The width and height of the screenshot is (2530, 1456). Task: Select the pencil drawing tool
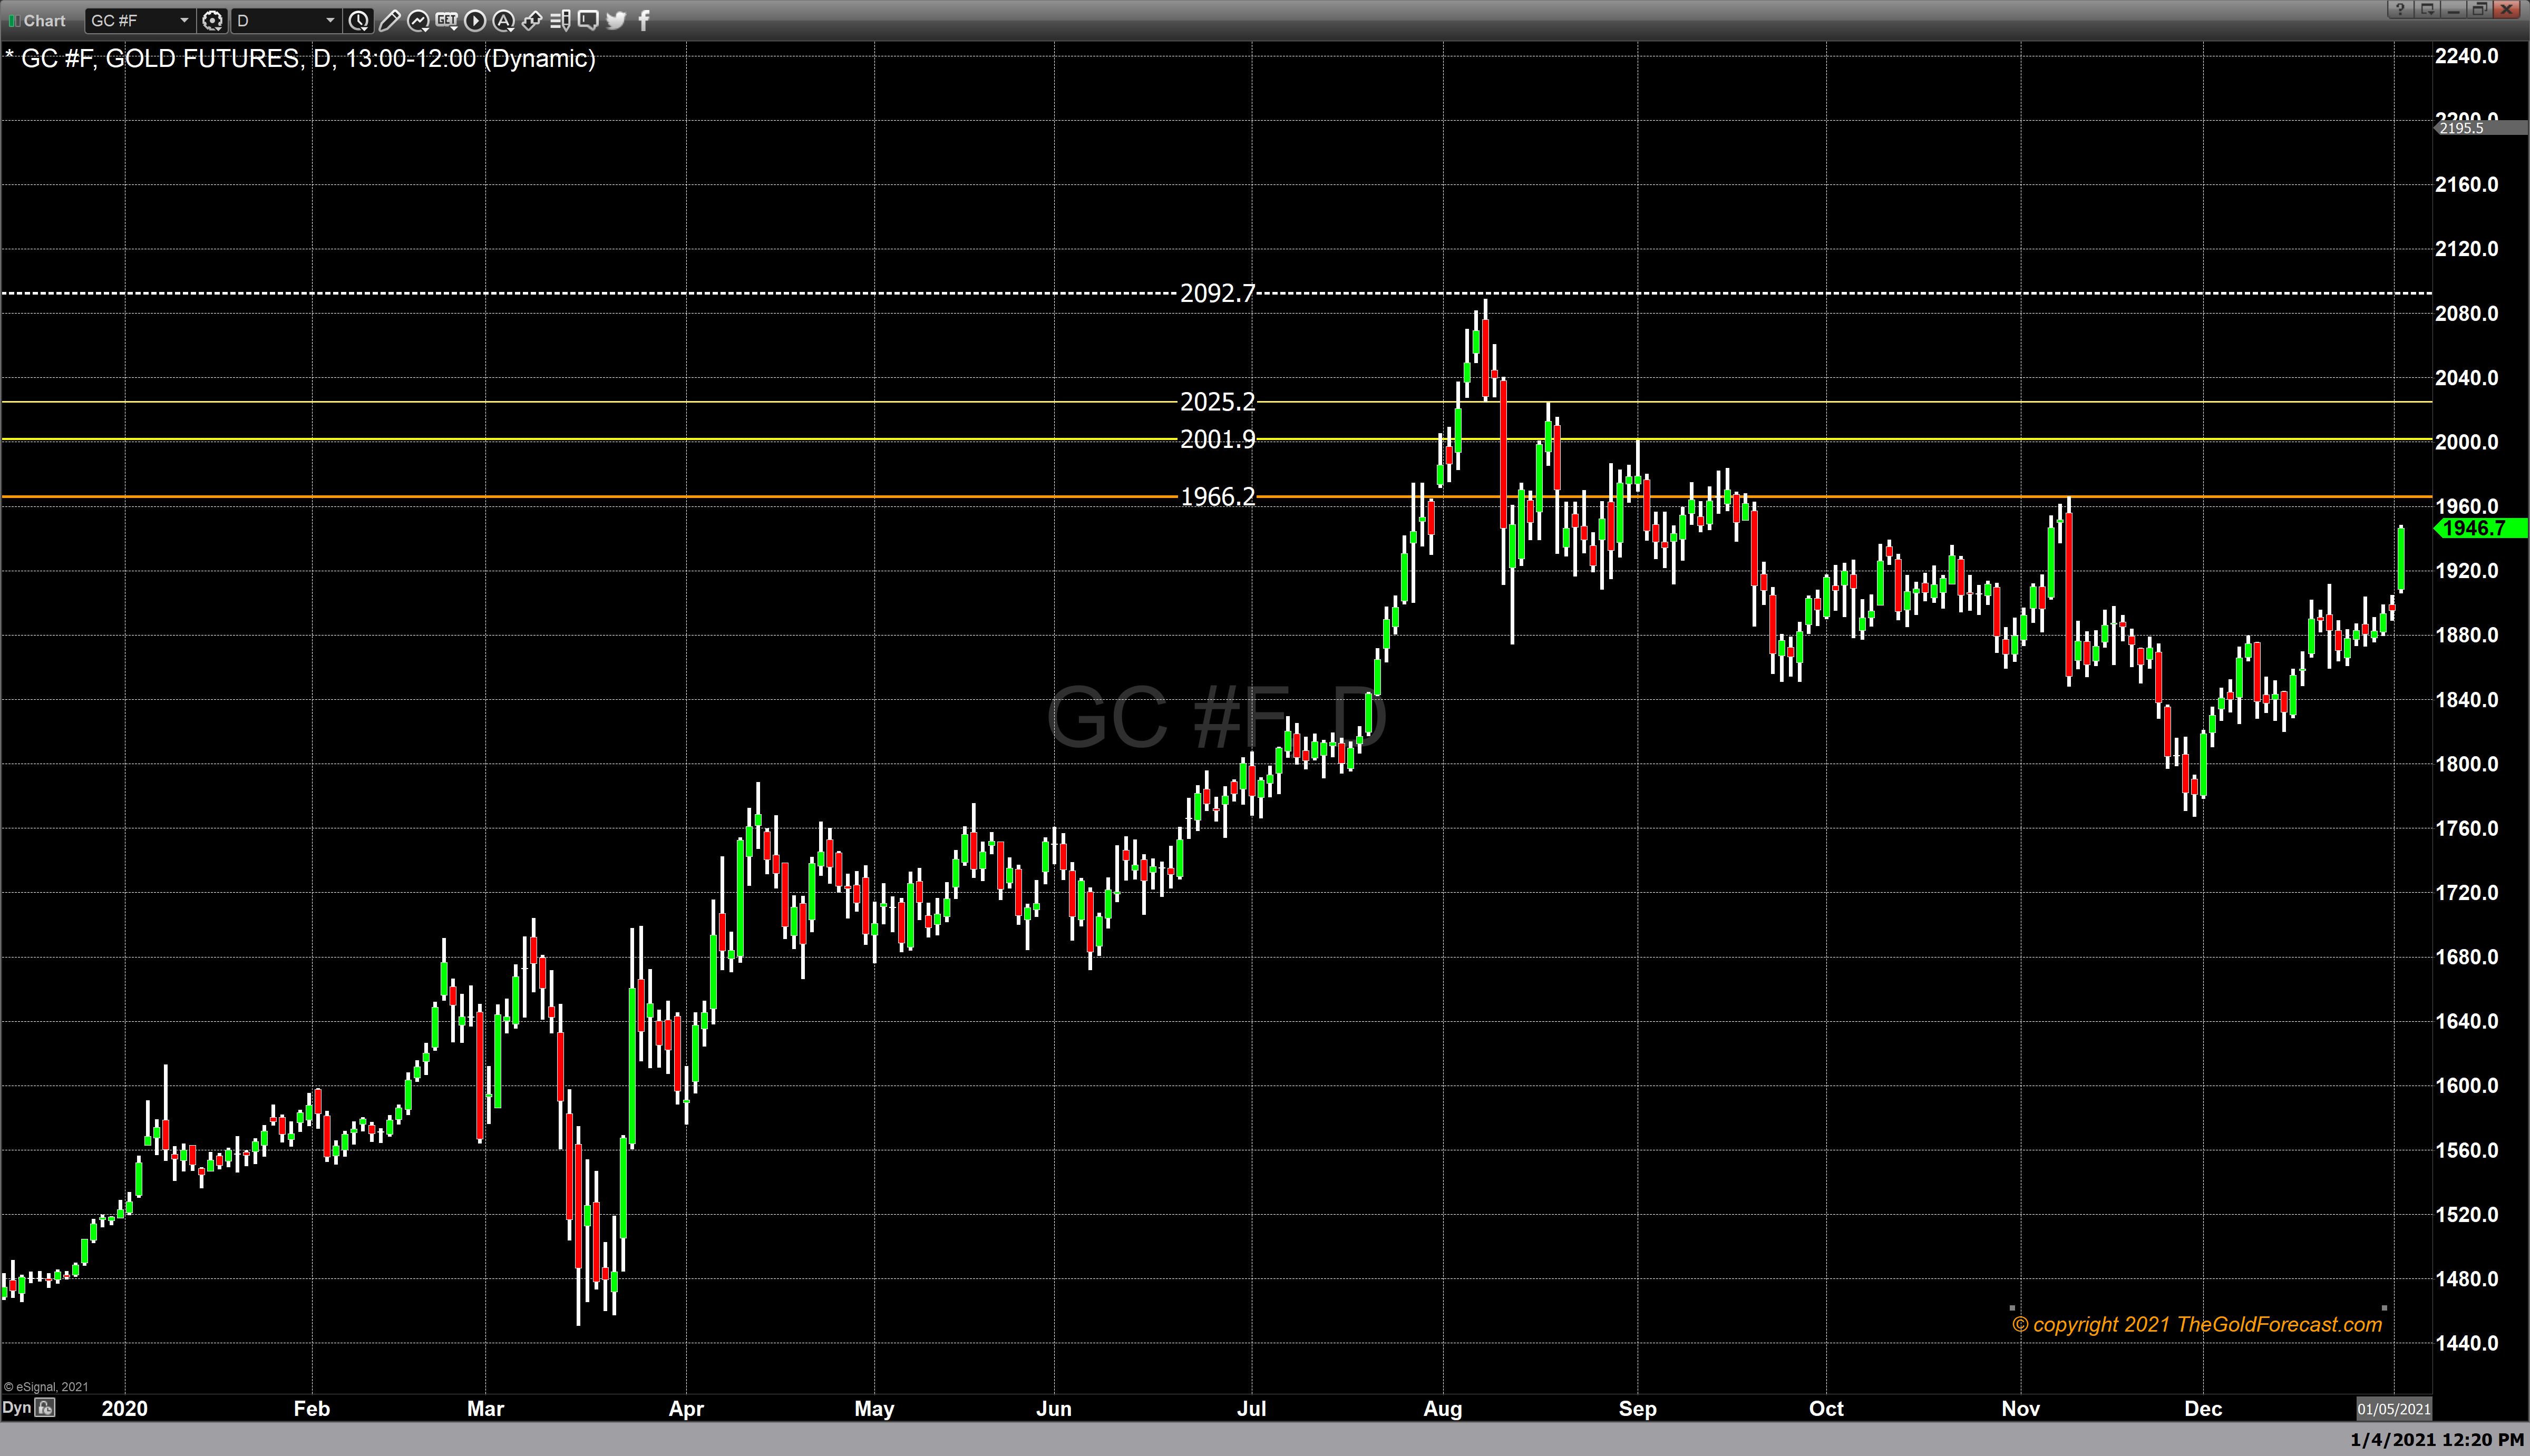pyautogui.click(x=390, y=20)
